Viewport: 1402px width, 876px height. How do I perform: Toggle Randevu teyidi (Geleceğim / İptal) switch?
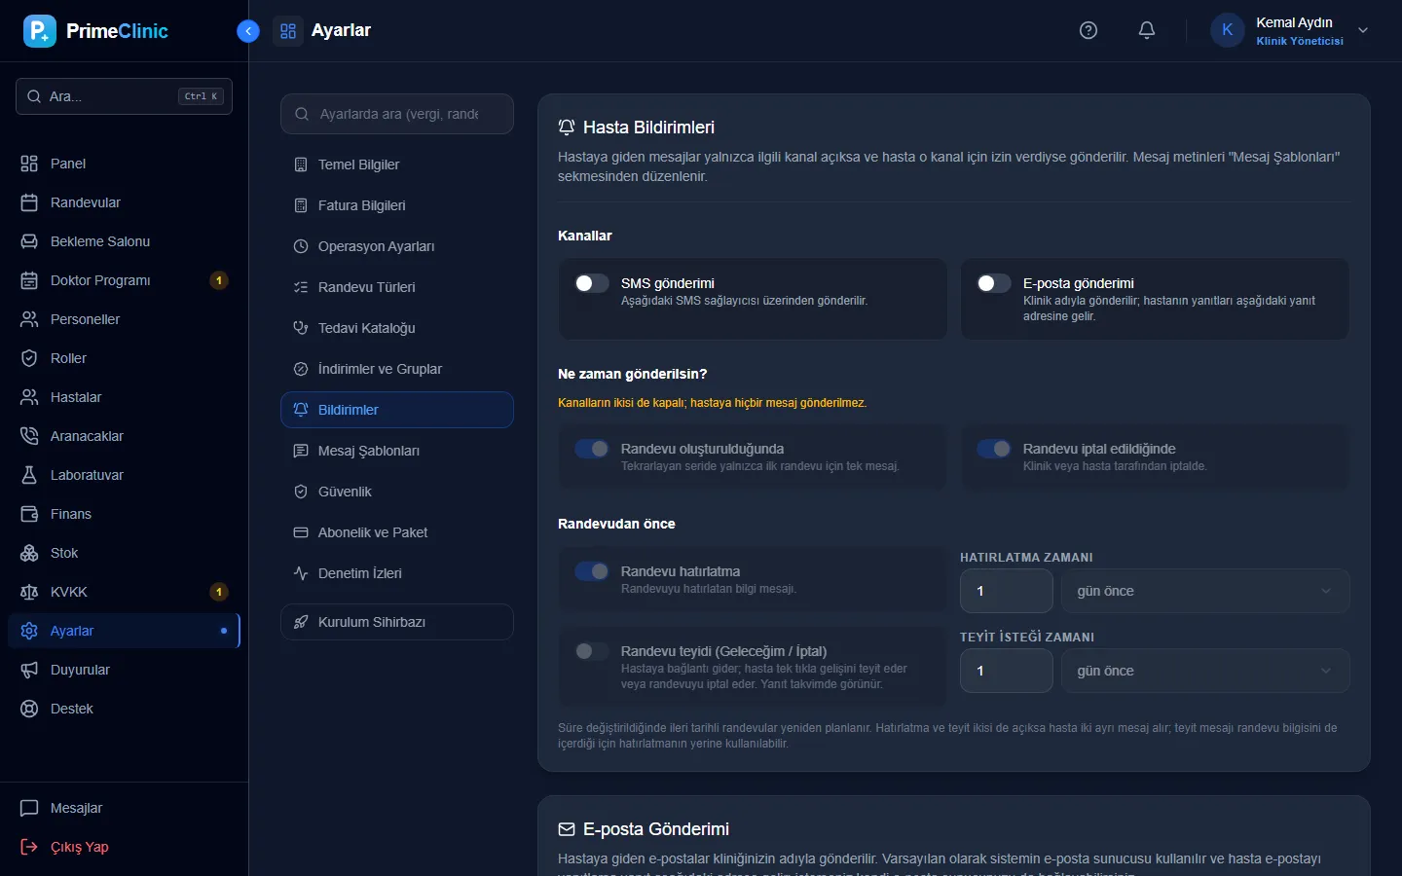pos(592,651)
